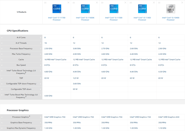Open the Intel Core i5-11500 Processor link
This screenshot has width=185, height=131.
(114, 19)
